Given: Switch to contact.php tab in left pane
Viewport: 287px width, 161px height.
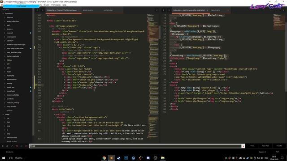Looking at the screenshot, I should point(108,10).
